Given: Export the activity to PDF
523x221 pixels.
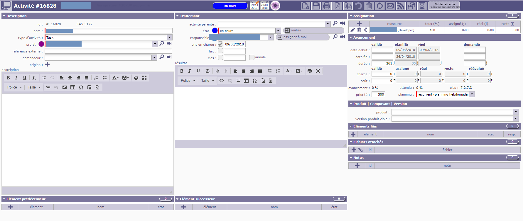Looking at the screenshot, I should pyautogui.click(x=337, y=6).
